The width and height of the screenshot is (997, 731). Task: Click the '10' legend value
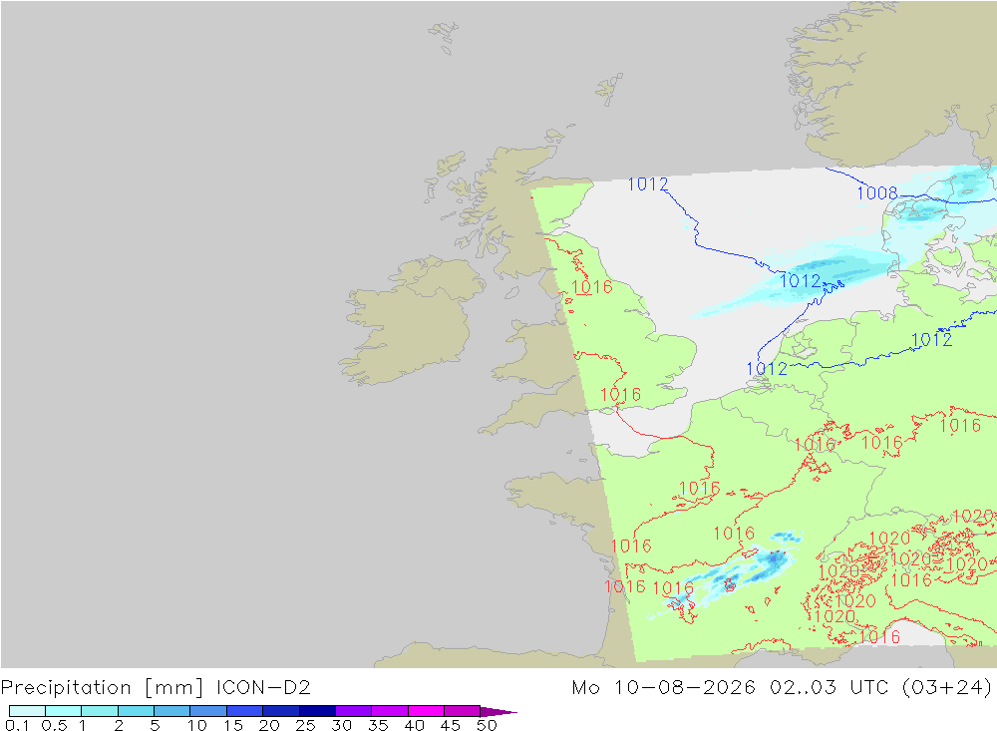pyautogui.click(x=197, y=725)
